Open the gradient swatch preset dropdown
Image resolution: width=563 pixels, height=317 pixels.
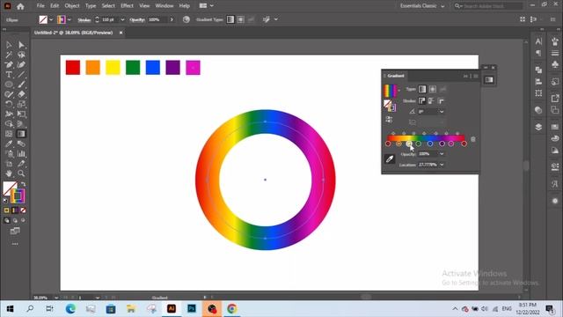(398, 91)
